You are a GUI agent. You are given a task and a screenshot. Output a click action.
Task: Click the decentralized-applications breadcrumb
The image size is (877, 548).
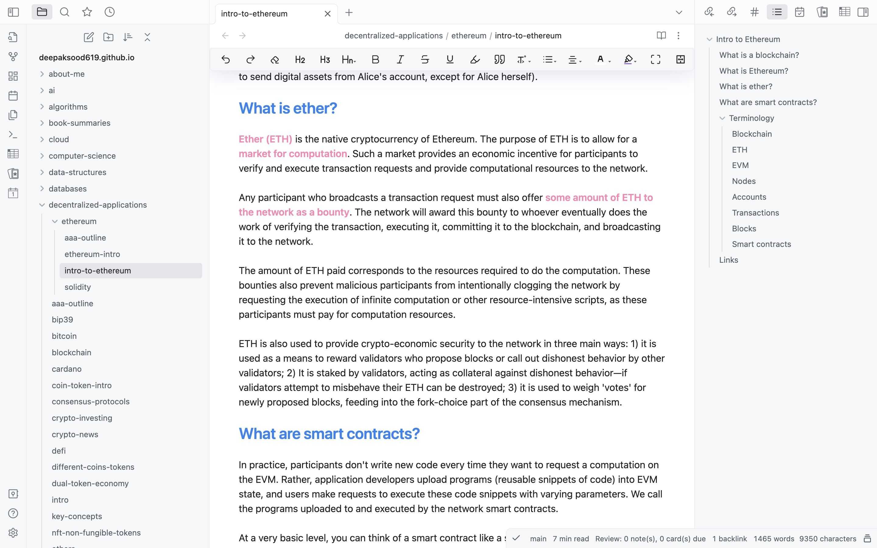[x=393, y=36]
